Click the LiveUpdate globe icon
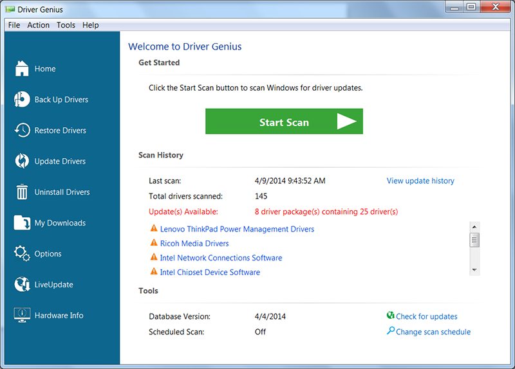Image resolution: width=515 pixels, height=369 pixels. tap(22, 284)
